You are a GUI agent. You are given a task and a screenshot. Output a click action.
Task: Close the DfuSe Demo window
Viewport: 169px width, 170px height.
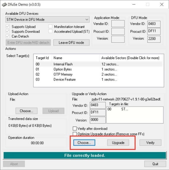tap(162, 4)
